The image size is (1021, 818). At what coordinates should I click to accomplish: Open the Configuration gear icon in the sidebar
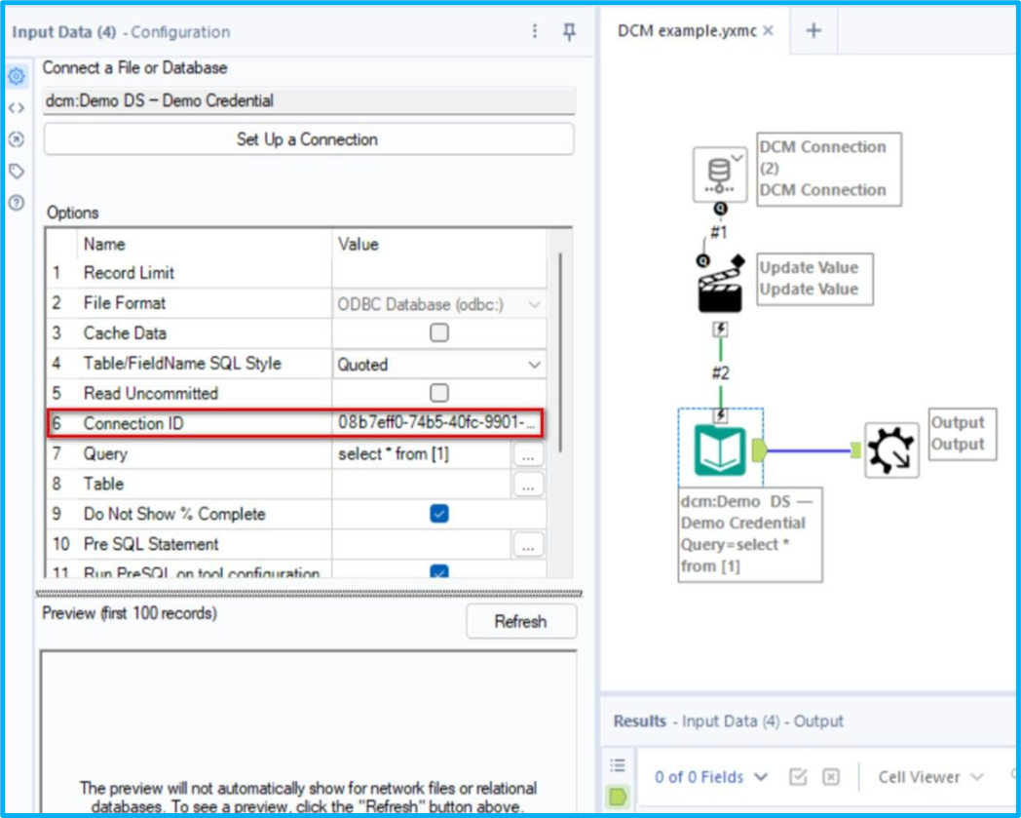16,75
